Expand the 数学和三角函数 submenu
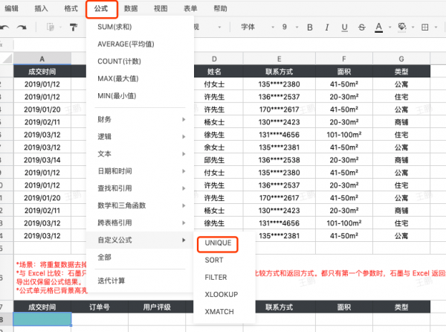The height and width of the screenshot is (332, 446). pyautogui.click(x=140, y=205)
